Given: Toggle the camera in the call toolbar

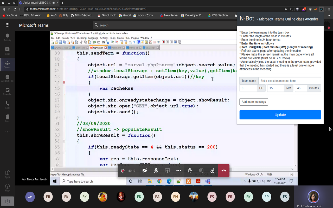Looking at the screenshot, I should pyautogui.click(x=145, y=171).
